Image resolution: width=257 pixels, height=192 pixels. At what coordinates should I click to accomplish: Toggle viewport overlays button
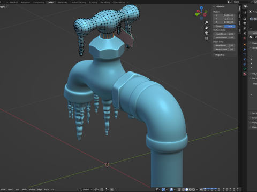[171, 189]
